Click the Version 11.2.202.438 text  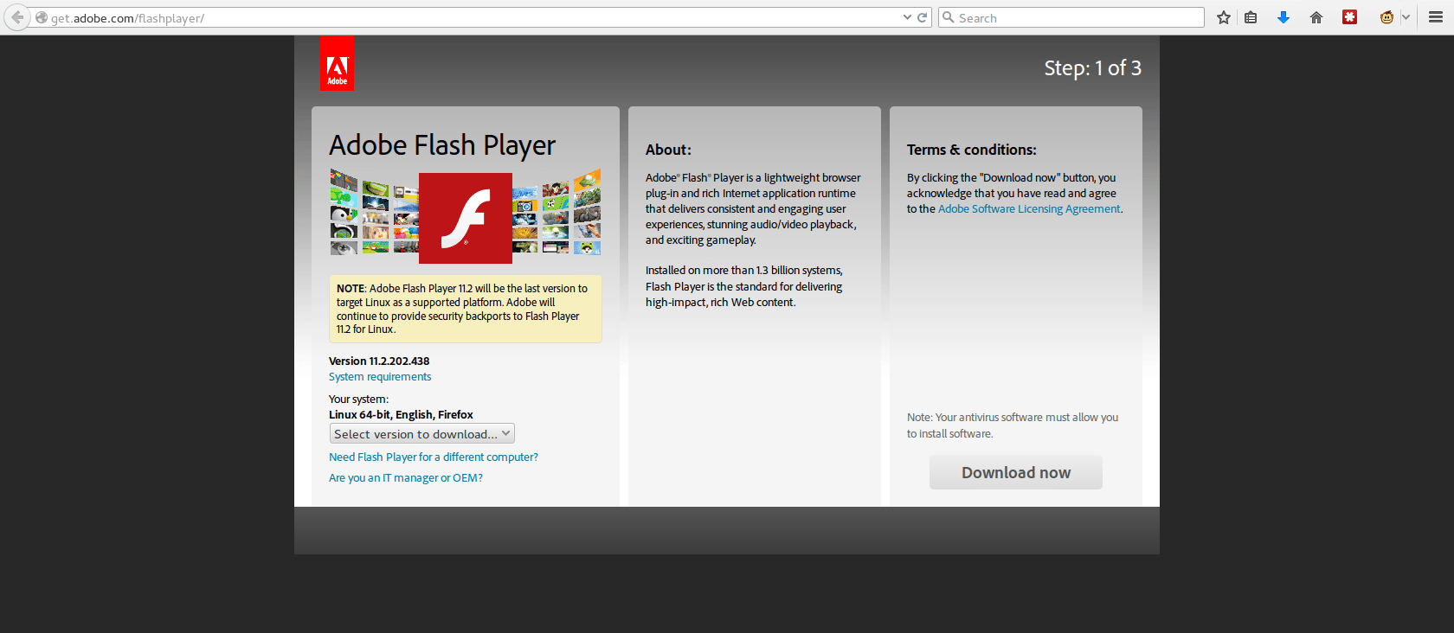379,361
